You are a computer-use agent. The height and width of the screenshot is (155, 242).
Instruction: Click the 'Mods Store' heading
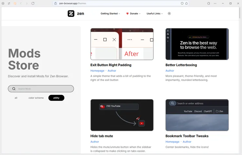(x=24, y=59)
